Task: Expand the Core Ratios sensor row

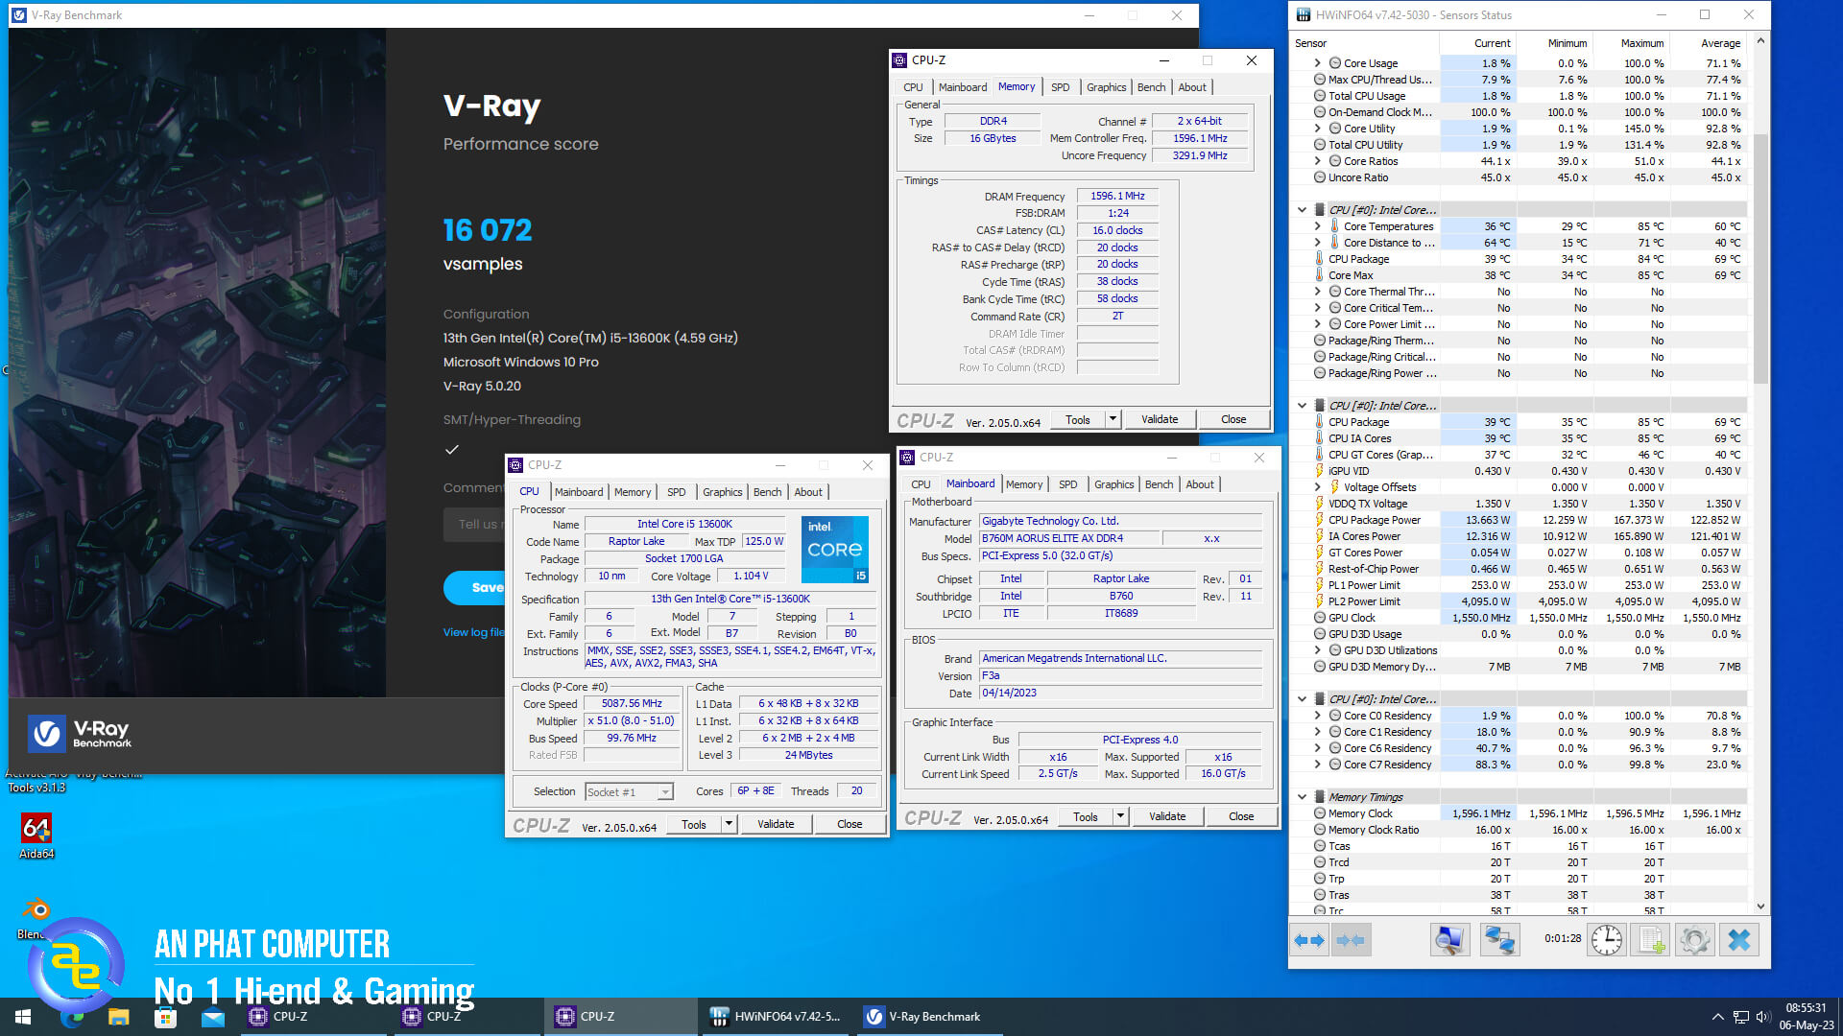Action: pos(1318,161)
